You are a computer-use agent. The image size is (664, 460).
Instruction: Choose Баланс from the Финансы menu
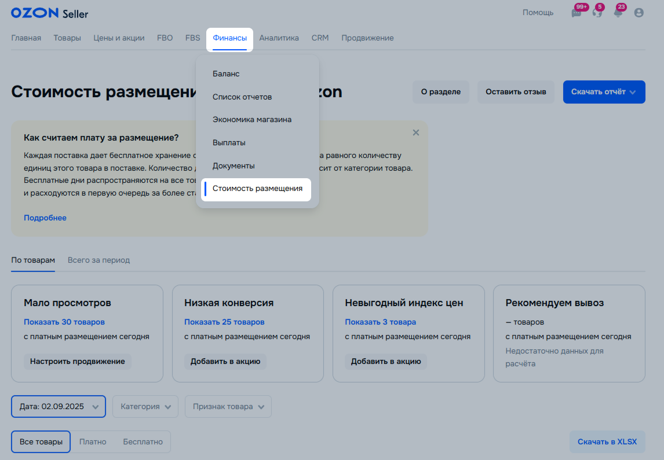(x=226, y=74)
